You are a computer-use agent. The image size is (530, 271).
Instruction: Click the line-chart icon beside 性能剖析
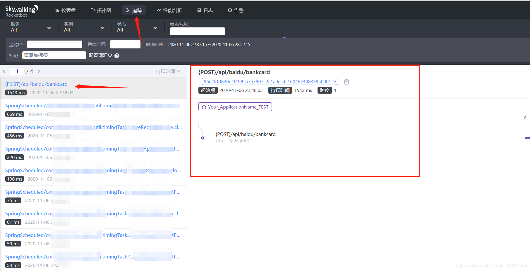point(159,10)
